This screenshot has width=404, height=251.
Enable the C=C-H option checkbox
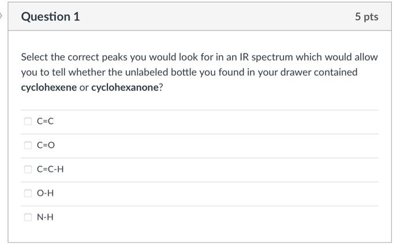click(27, 169)
